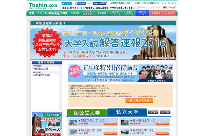Click the Toshin.com logo
The width and height of the screenshot is (204, 136).
[43, 6]
